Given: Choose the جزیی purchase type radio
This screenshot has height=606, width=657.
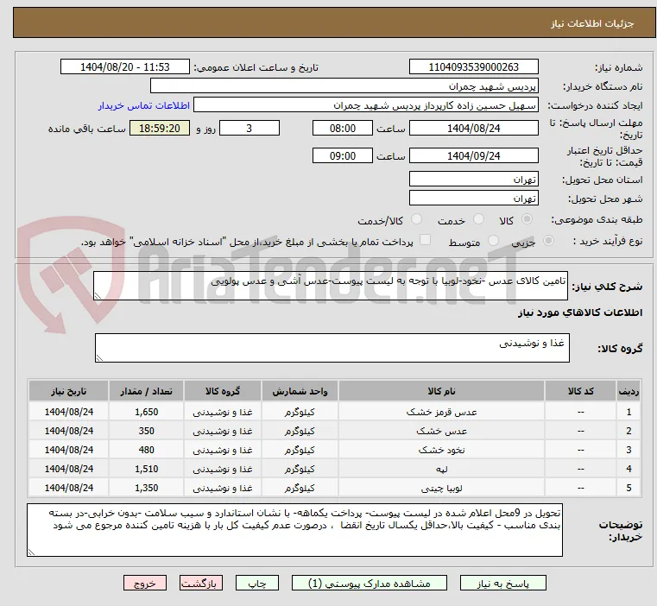Looking at the screenshot, I should pos(548,241).
